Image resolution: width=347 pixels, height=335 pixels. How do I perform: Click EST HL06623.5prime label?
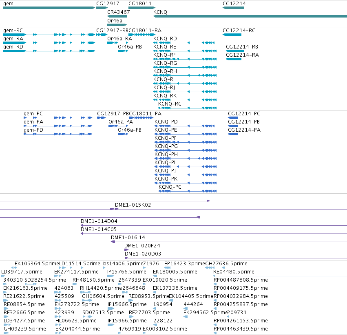pyautogui.click(x=76, y=320)
